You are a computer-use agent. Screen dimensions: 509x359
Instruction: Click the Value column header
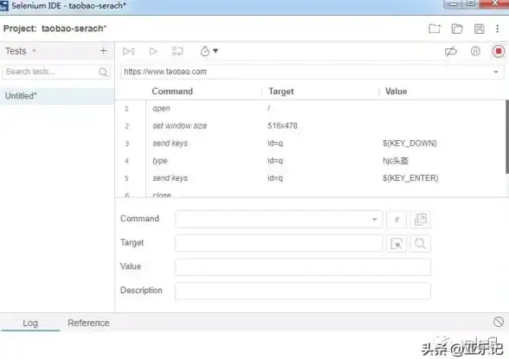pos(396,92)
